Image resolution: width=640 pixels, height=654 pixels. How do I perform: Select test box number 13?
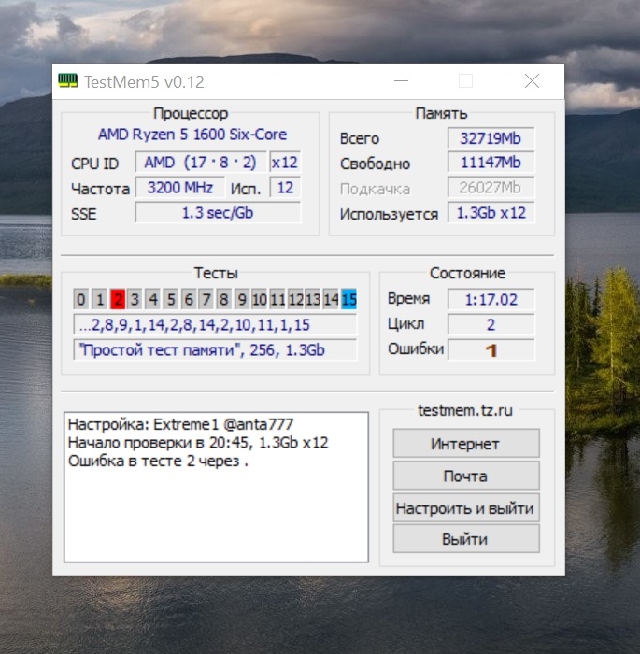point(313,299)
